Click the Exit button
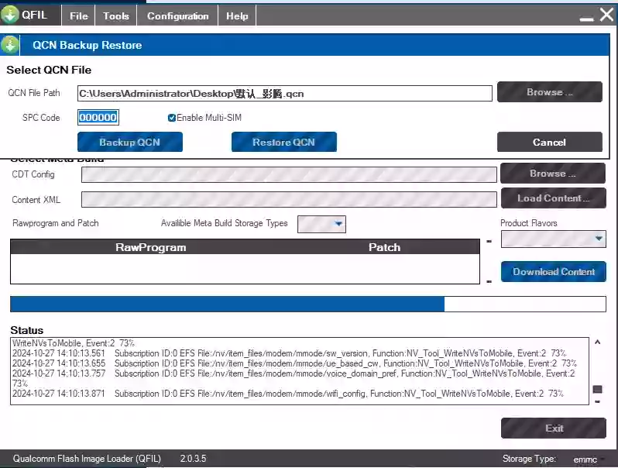The height and width of the screenshot is (468, 618). [553, 428]
